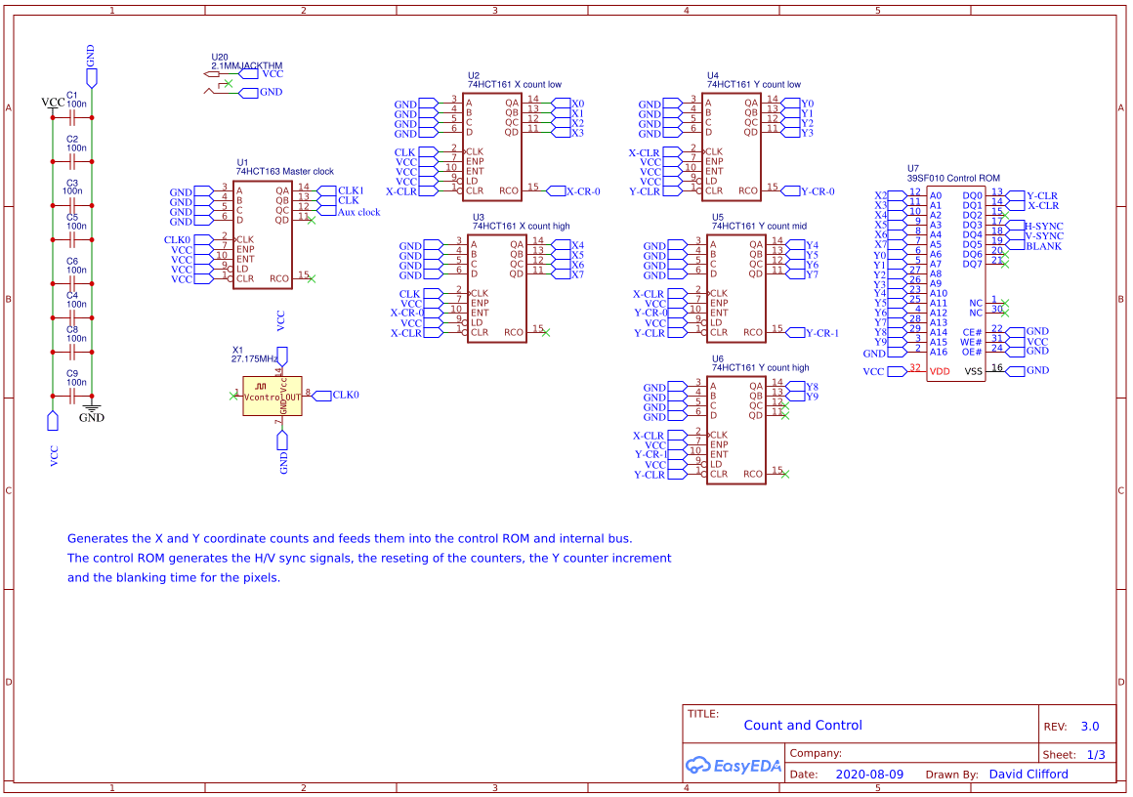Select the U2 X count low chip body
Image resolution: width=1133 pixels, height=797 pixels.
click(492, 147)
